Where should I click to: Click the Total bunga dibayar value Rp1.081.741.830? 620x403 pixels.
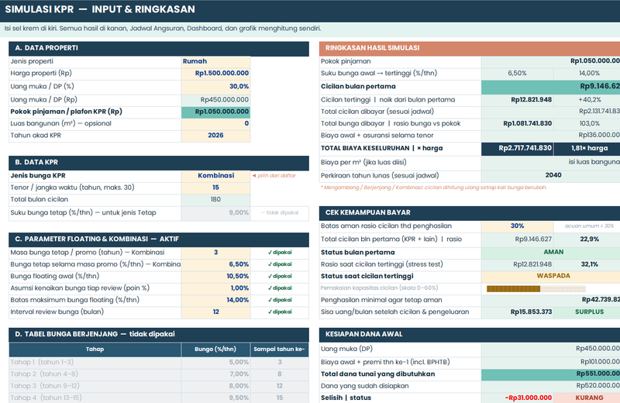tap(517, 123)
